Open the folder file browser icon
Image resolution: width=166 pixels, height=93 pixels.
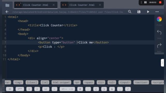pos(7,5)
